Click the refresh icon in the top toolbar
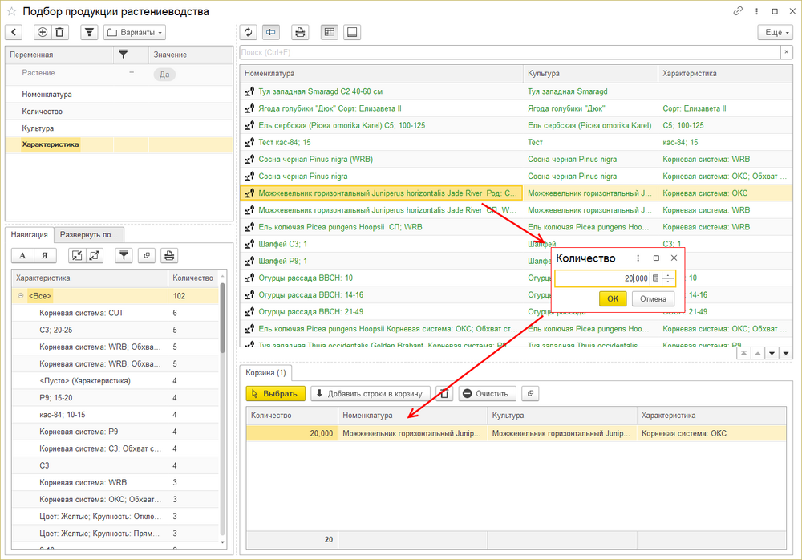Image resolution: width=802 pixels, height=560 pixels. click(249, 32)
